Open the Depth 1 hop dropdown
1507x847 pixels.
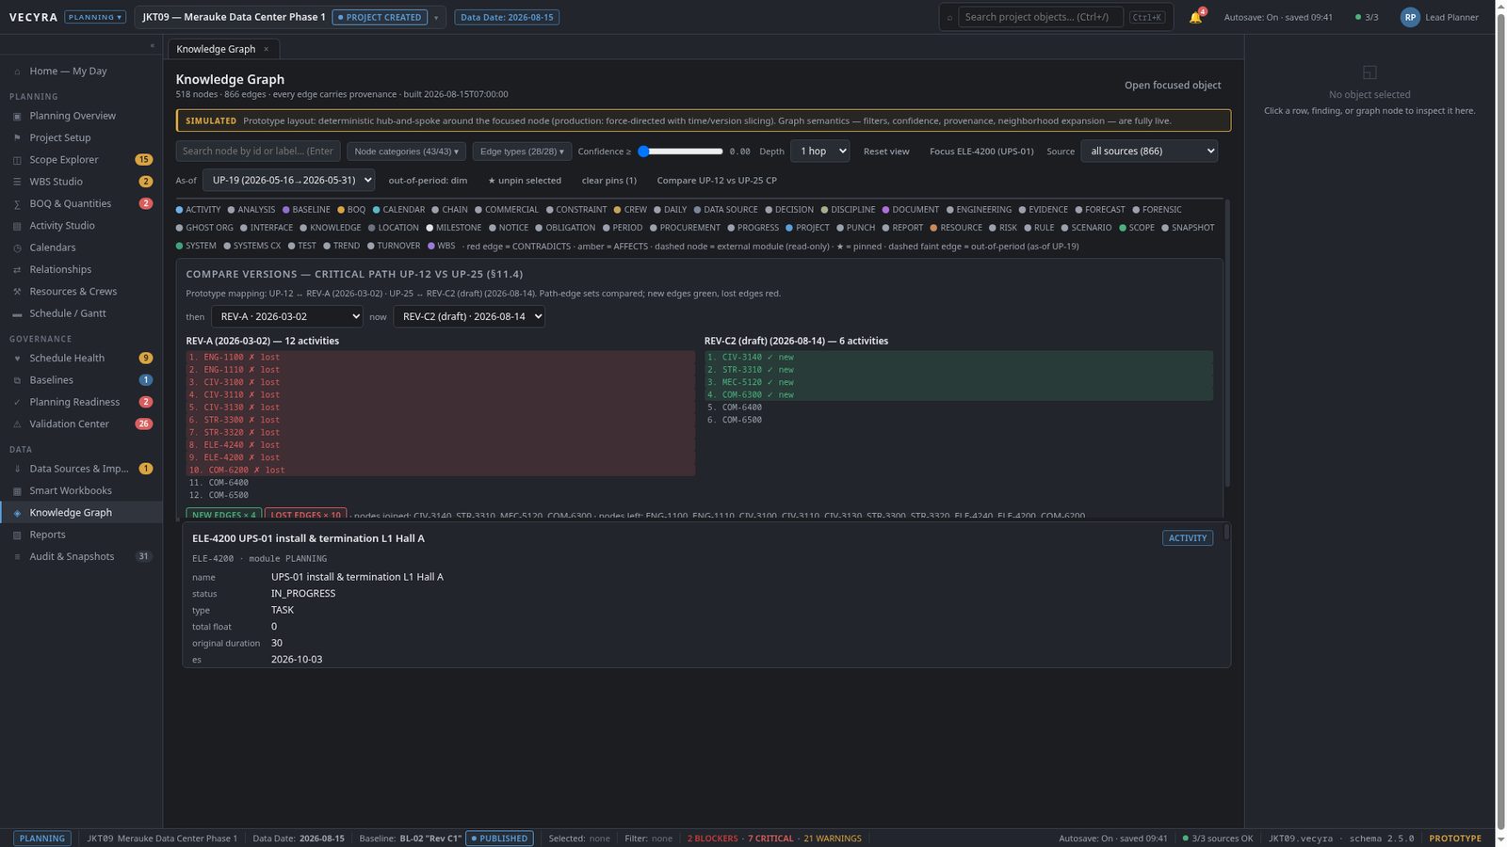point(819,151)
